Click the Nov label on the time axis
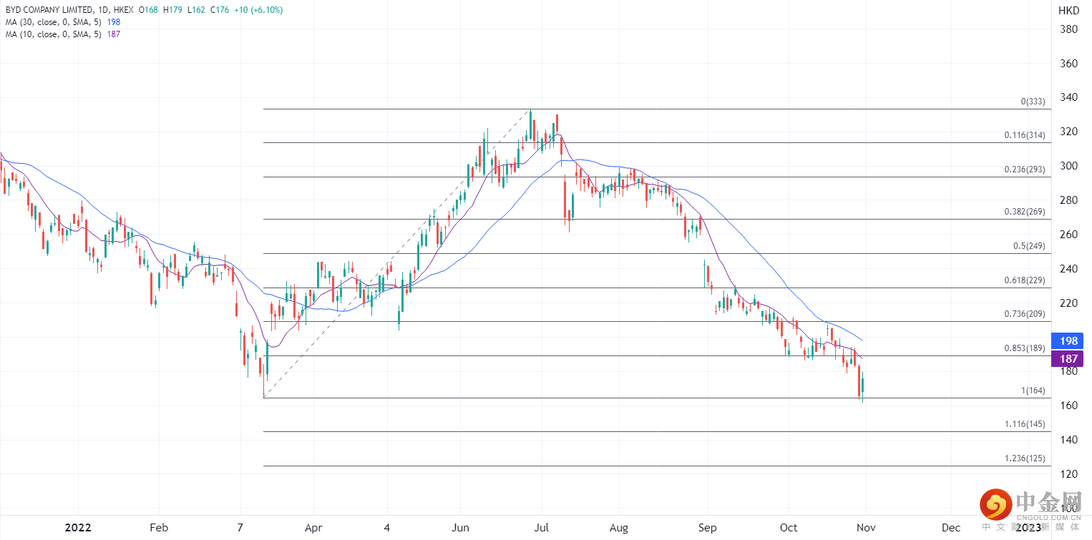 coord(866,528)
